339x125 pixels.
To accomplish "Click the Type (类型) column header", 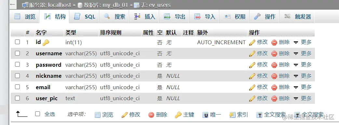I will point(71,33).
